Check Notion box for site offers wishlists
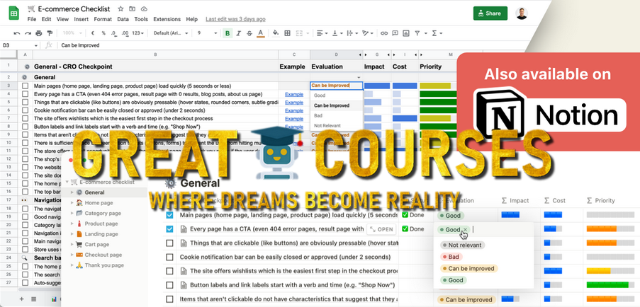Screen dimensions: 640x307 click(x=169, y=271)
